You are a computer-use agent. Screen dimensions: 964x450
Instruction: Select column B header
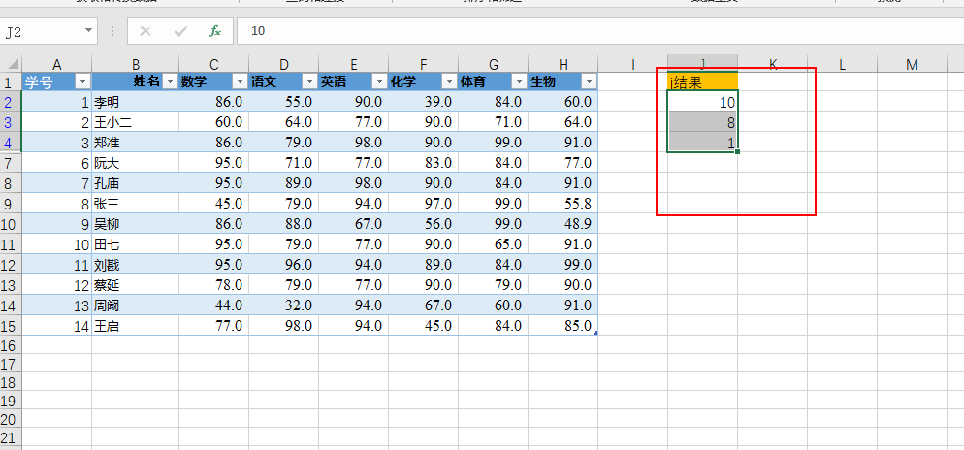(x=135, y=64)
